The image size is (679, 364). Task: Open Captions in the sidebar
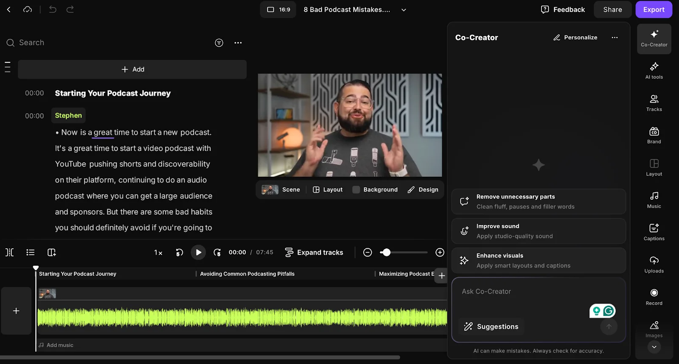click(654, 232)
